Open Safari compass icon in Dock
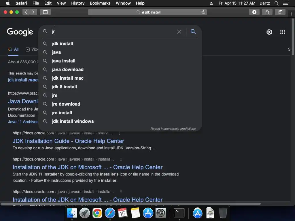 coord(110,213)
